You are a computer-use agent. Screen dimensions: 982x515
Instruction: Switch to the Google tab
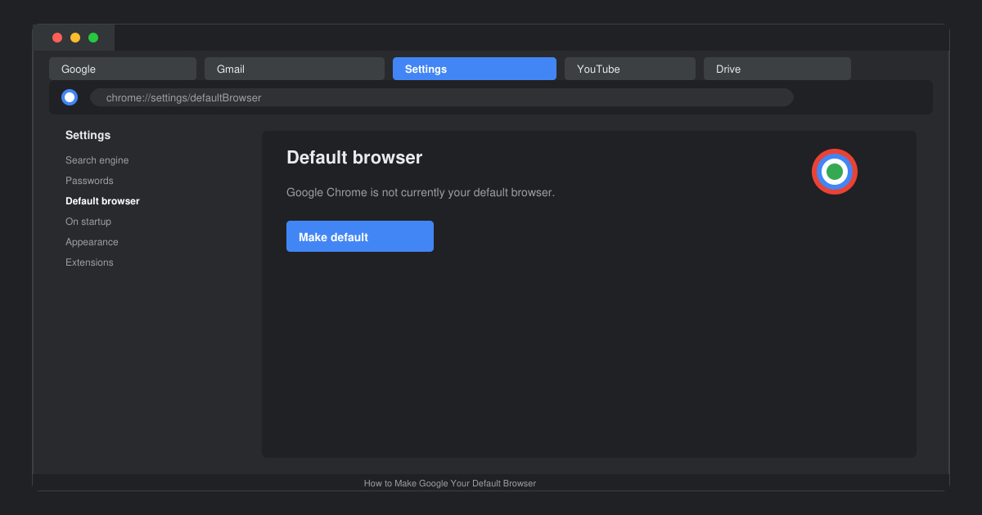123,69
